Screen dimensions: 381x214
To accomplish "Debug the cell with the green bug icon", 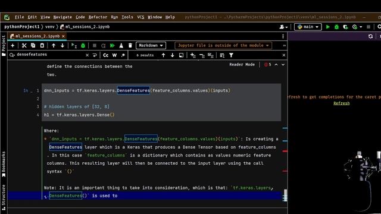I will (x=83, y=46).
